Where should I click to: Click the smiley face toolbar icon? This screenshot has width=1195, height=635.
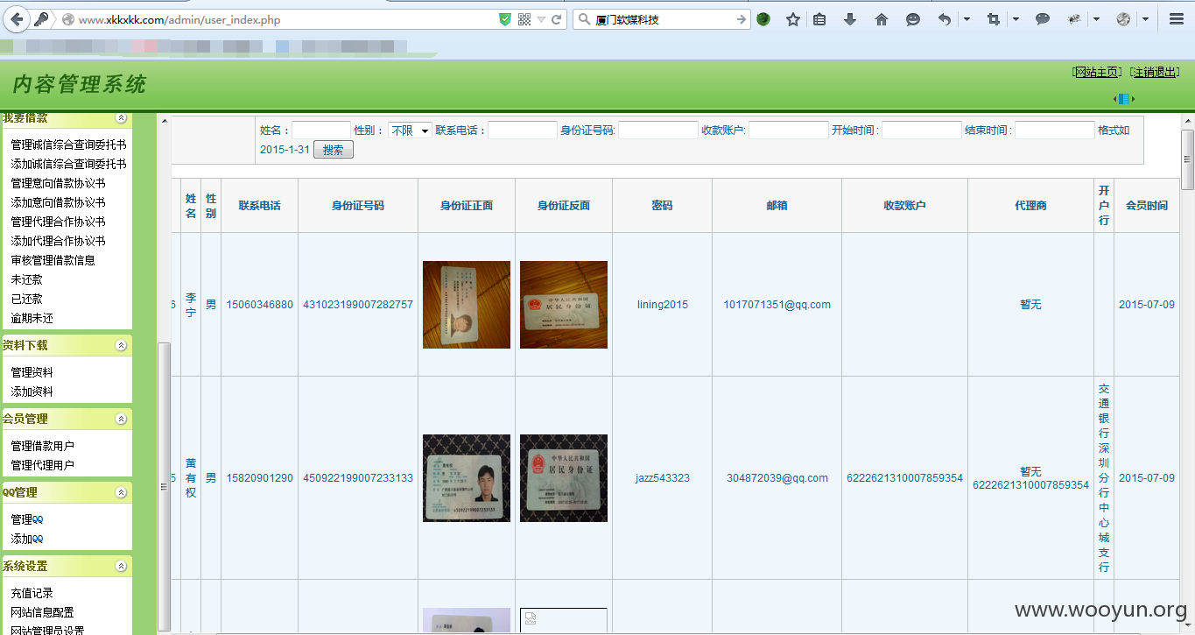[913, 19]
